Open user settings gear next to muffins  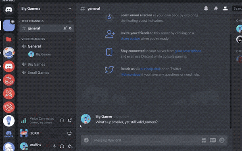[70, 146]
